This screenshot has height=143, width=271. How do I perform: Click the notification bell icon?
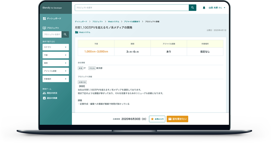pos(204,8)
